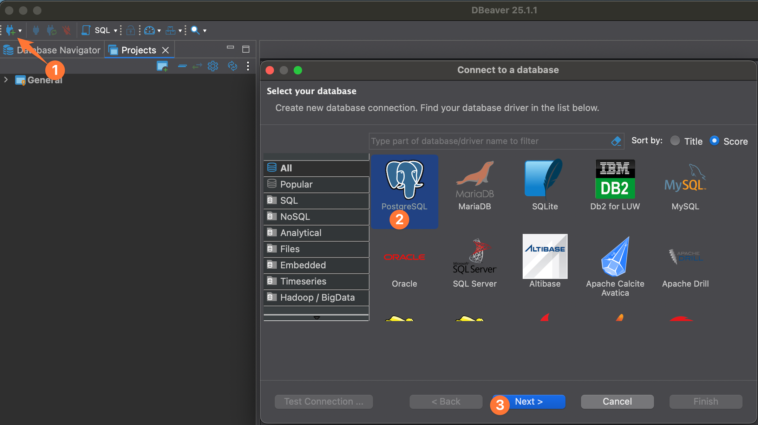Click the Cancel button
Viewport: 758px width, 425px height.
(617, 401)
